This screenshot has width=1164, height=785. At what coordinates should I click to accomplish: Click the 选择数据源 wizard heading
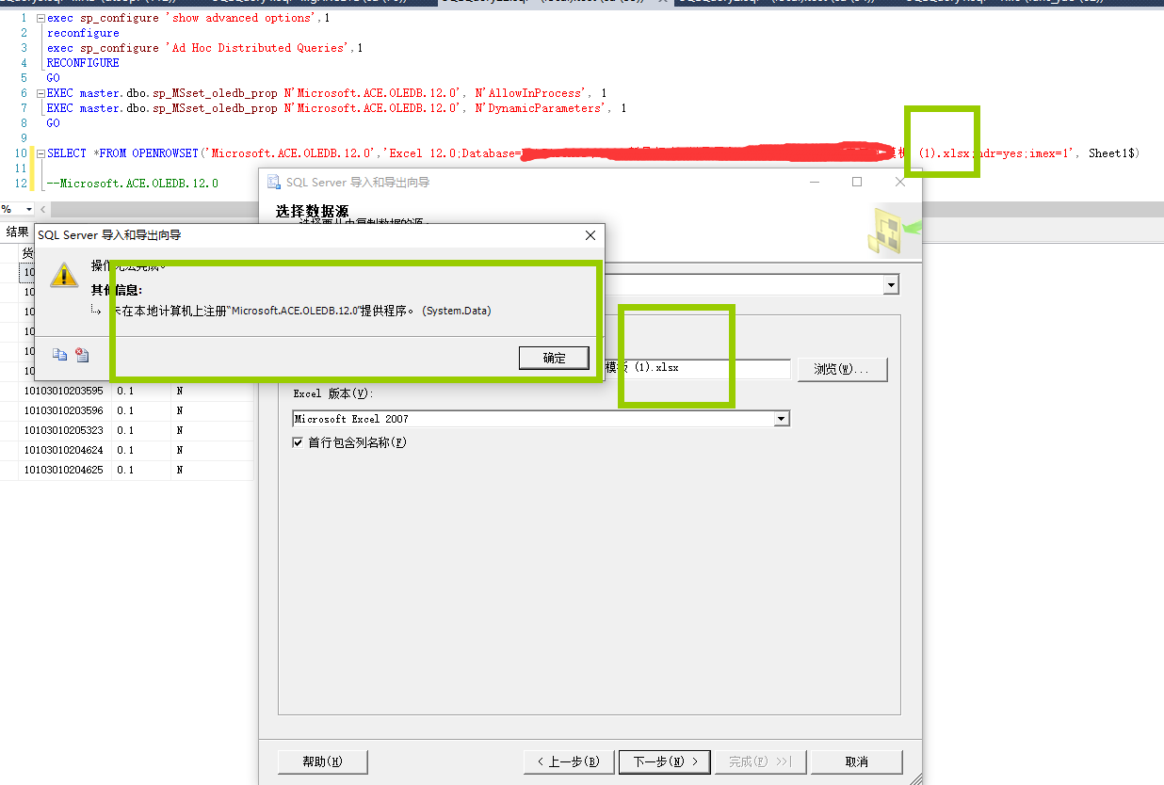312,211
